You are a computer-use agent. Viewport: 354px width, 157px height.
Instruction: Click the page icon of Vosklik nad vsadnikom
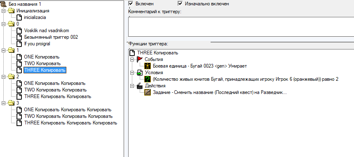tap(20, 30)
